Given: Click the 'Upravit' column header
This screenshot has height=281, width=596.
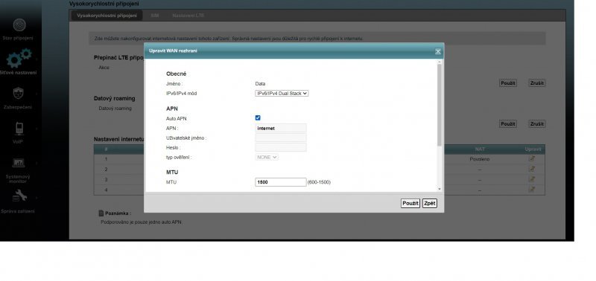Looking at the screenshot, I should point(533,149).
